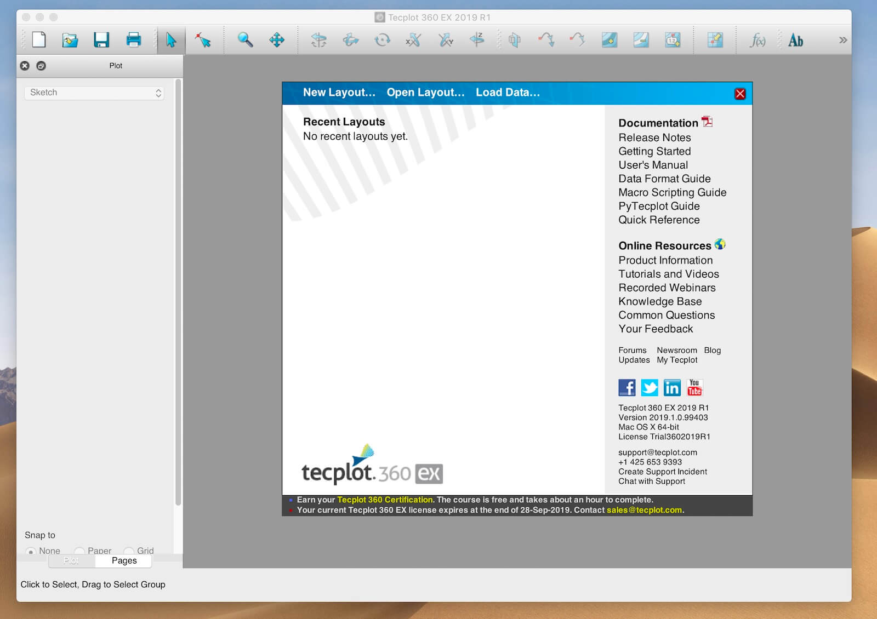Select the Z-axis rotate tool
This screenshot has width=877, height=619.
point(477,40)
